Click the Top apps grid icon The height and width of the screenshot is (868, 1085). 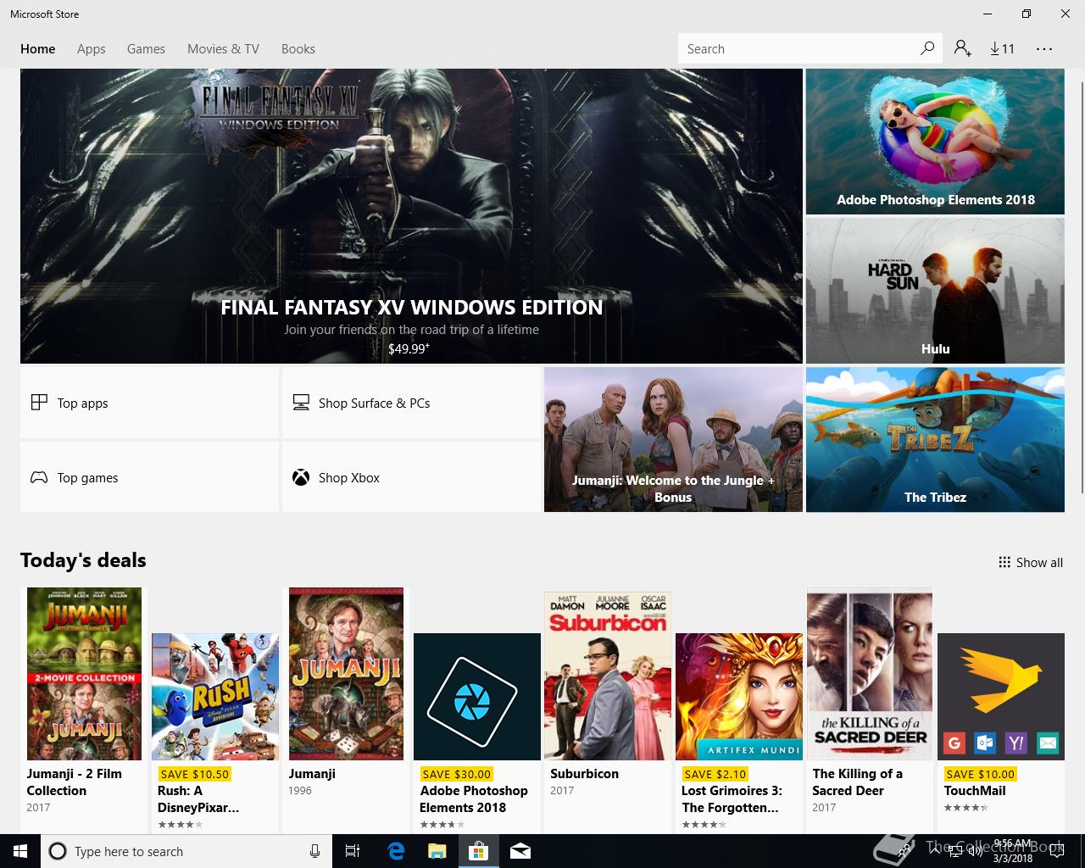pos(39,403)
